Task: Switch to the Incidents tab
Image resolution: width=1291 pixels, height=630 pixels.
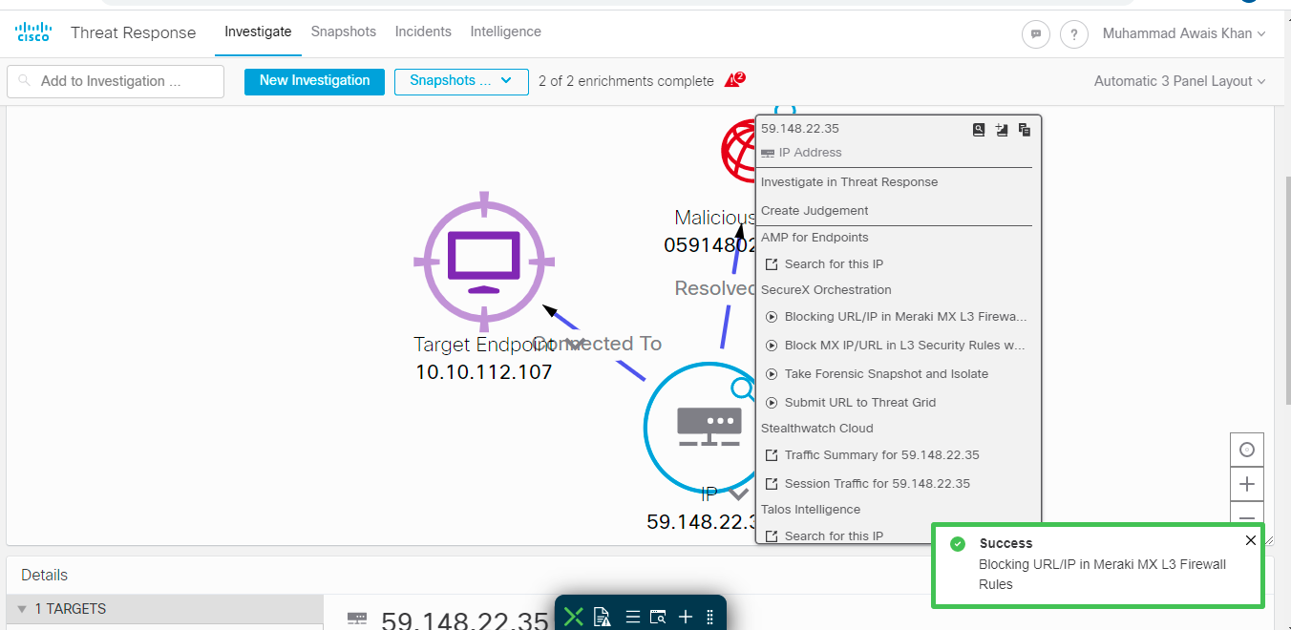Action: (x=423, y=31)
